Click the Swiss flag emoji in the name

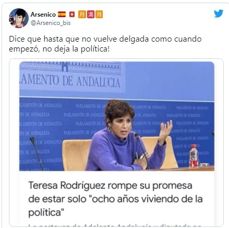click(x=72, y=15)
